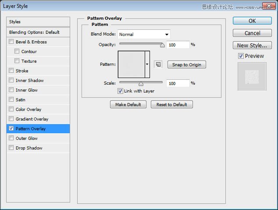Image resolution: width=278 pixels, height=210 pixels.
Task: Click Snap to Origin button
Action: [187, 64]
